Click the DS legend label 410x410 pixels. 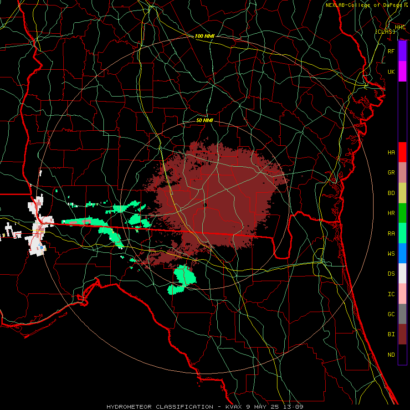click(391, 274)
